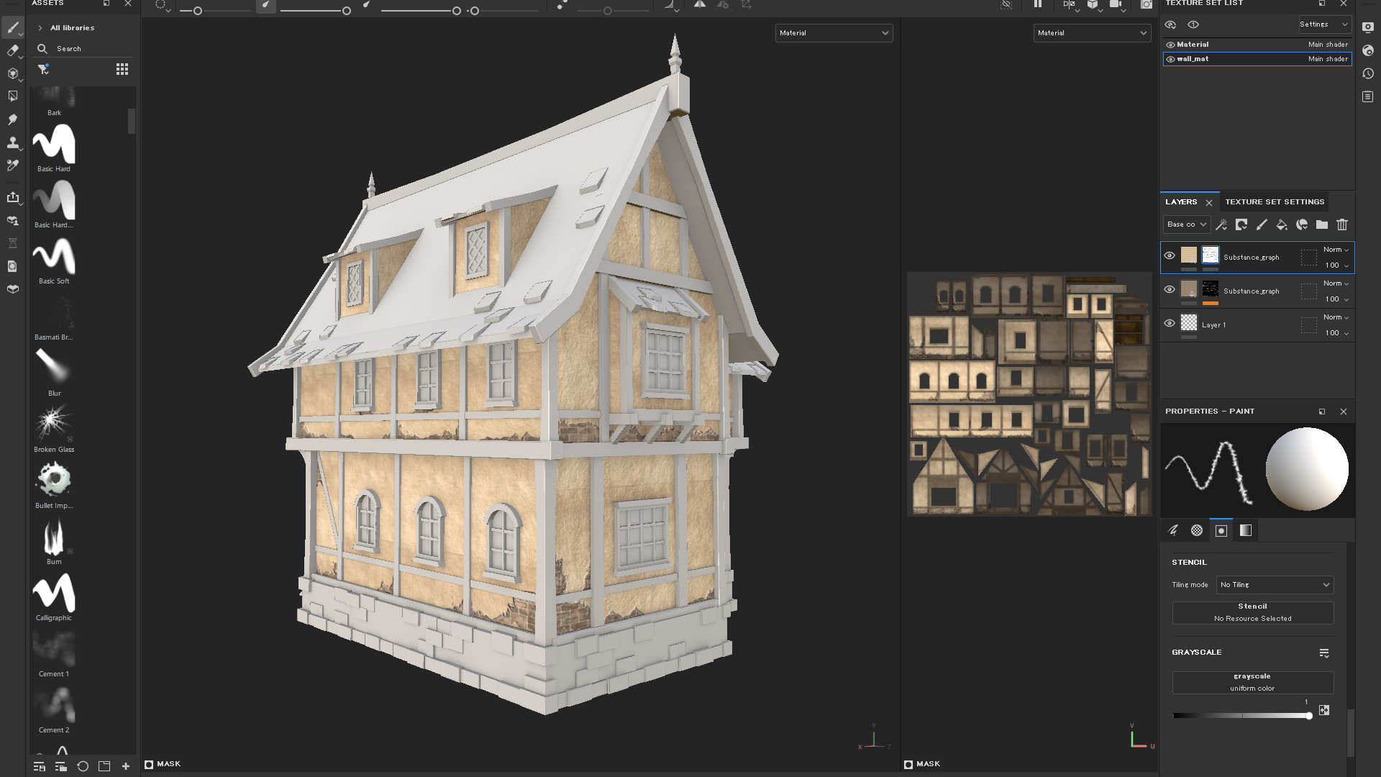Open the 3D viewport Material dropdown
This screenshot has width=1381, height=777.
tap(834, 33)
